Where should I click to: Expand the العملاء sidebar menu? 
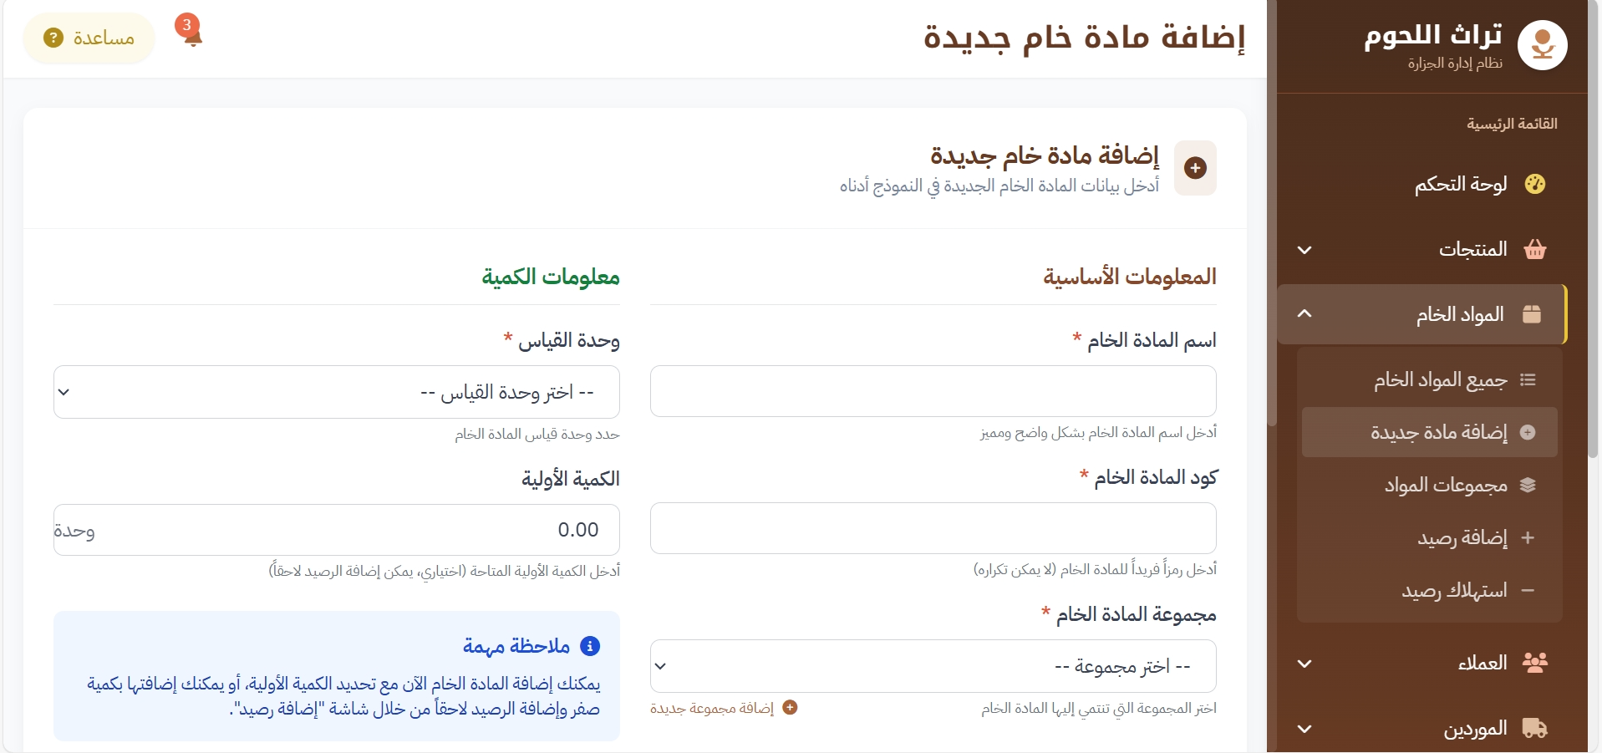click(1304, 664)
